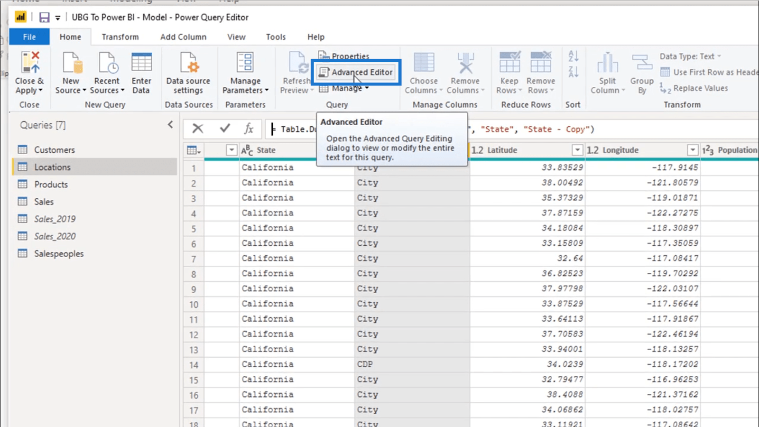Select the State column header
This screenshot has width=759, height=427.
tap(278, 150)
